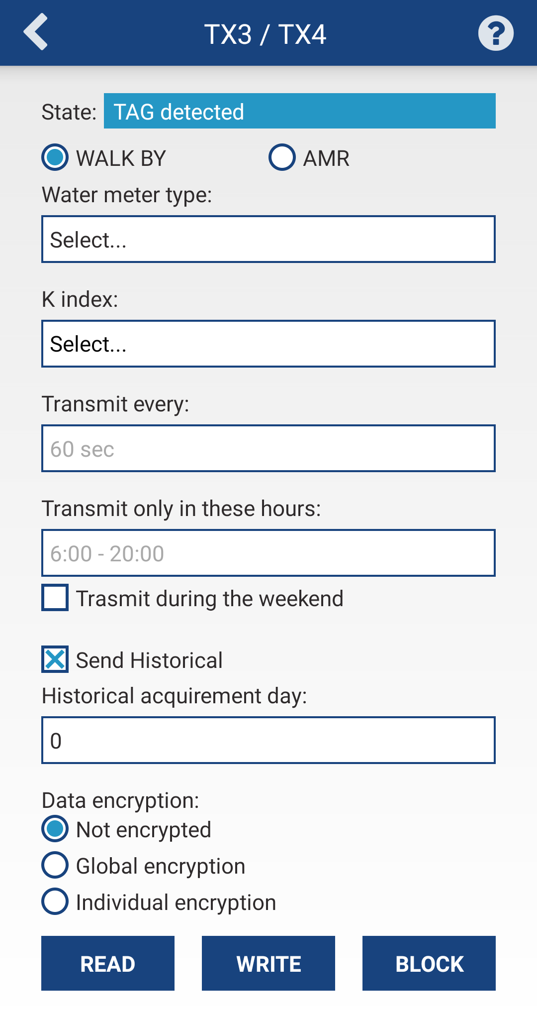537x1032 pixels.
Task: Enable Trasmit during the weekend checkbox
Action: tap(55, 598)
